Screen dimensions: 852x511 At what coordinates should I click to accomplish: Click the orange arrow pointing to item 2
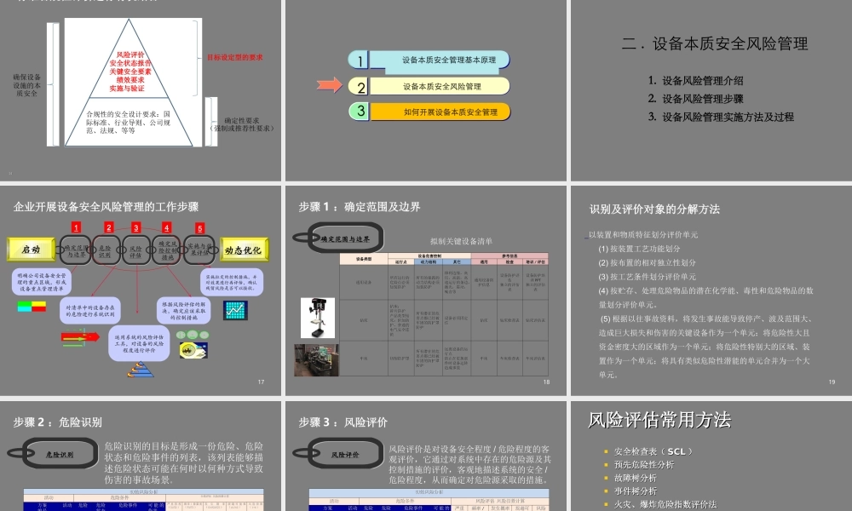(329, 85)
